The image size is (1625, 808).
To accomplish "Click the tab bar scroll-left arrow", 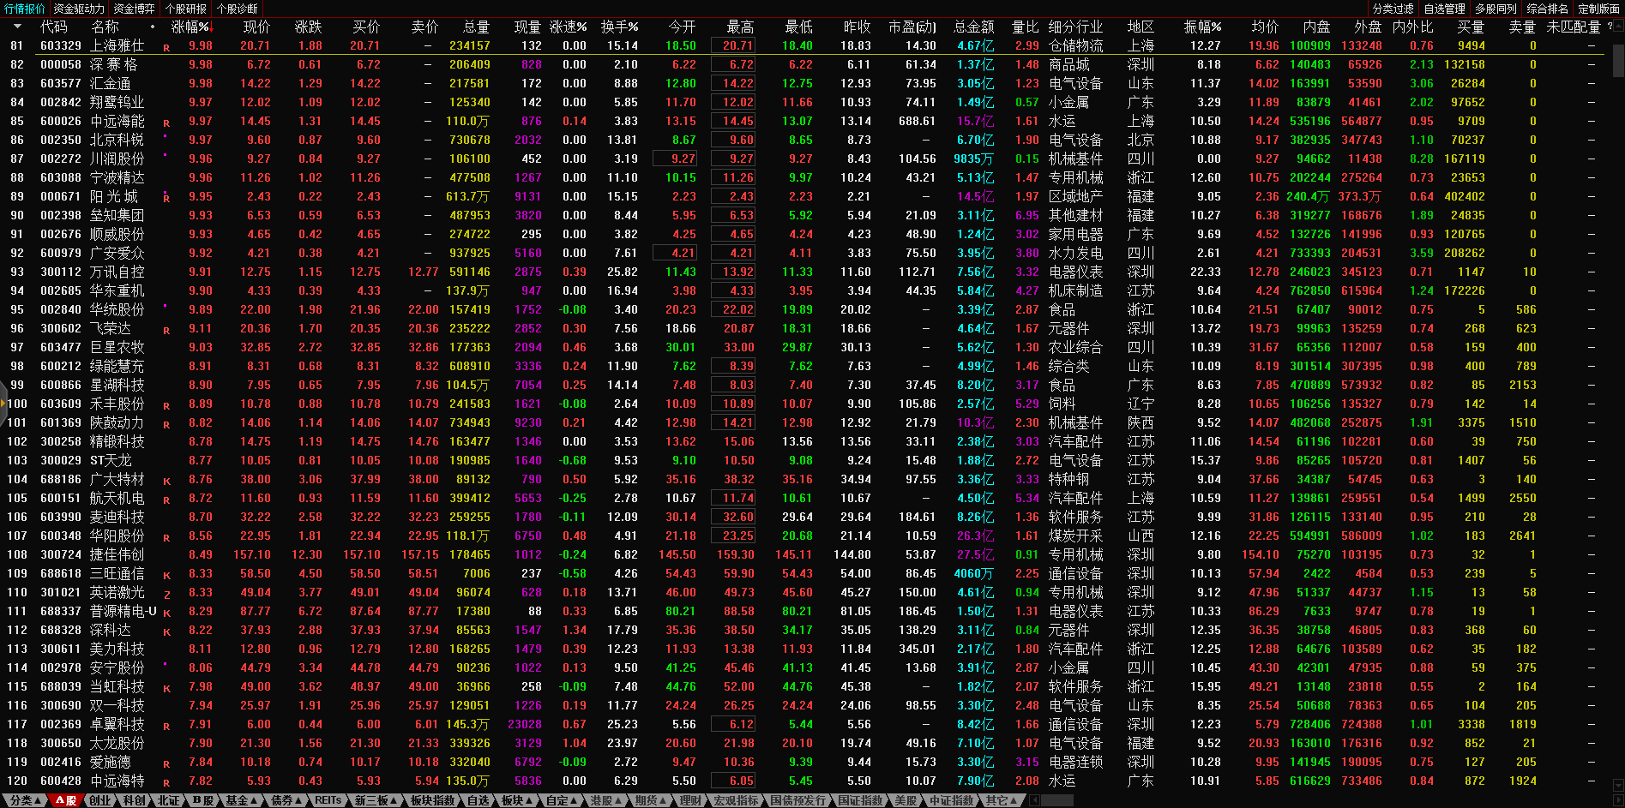I will pyautogui.click(x=1034, y=800).
